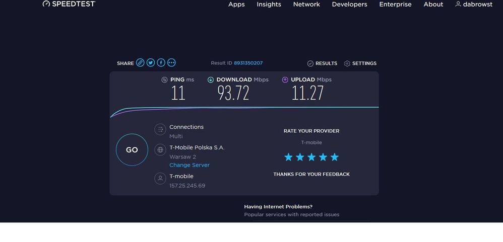Open the About menu
The image size is (503, 242).
[433, 4]
